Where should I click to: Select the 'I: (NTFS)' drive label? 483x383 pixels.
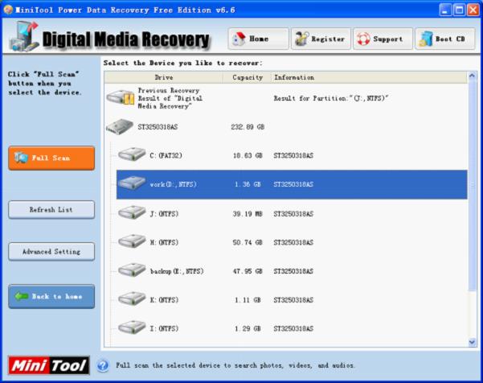tap(164, 329)
